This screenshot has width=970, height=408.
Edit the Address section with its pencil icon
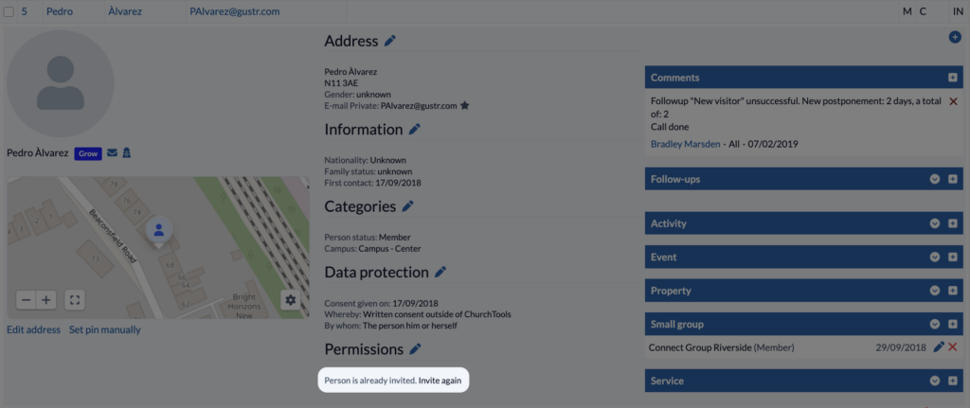pyautogui.click(x=389, y=41)
